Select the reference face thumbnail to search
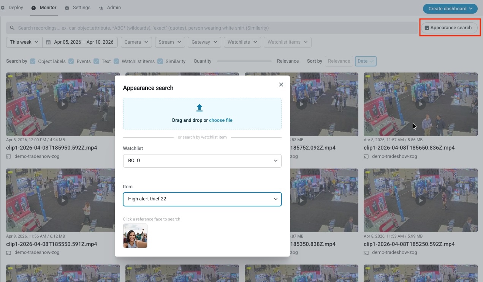Image resolution: width=483 pixels, height=282 pixels. (x=135, y=236)
